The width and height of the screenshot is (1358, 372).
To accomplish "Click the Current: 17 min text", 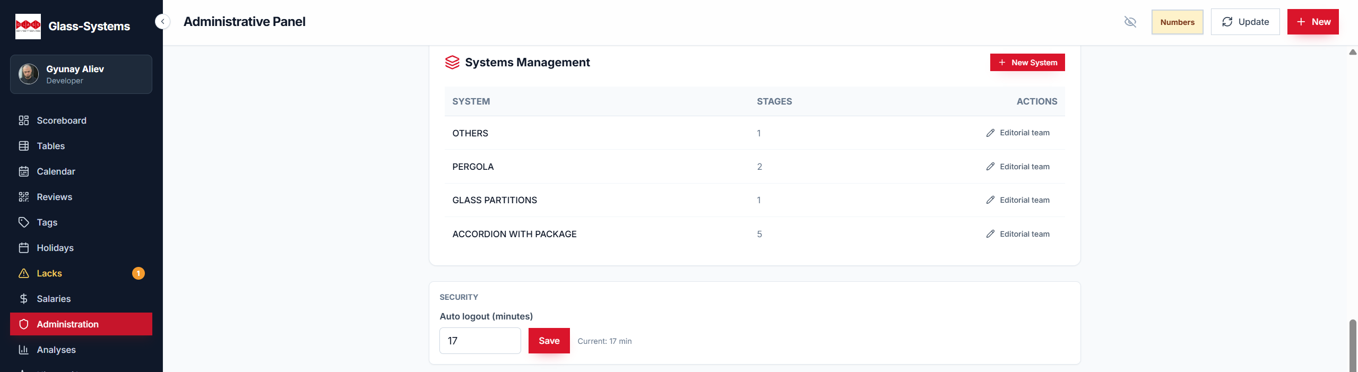I will click(604, 341).
